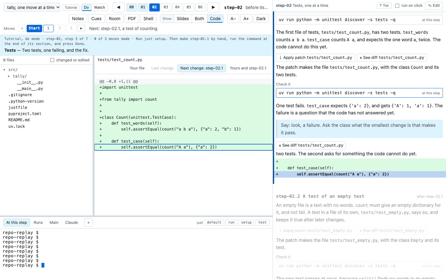Select move 1
The image size is (446, 279).
[x=48, y=29]
